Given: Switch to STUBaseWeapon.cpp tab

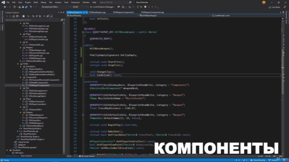Looking at the screenshot, I should 97,12.
